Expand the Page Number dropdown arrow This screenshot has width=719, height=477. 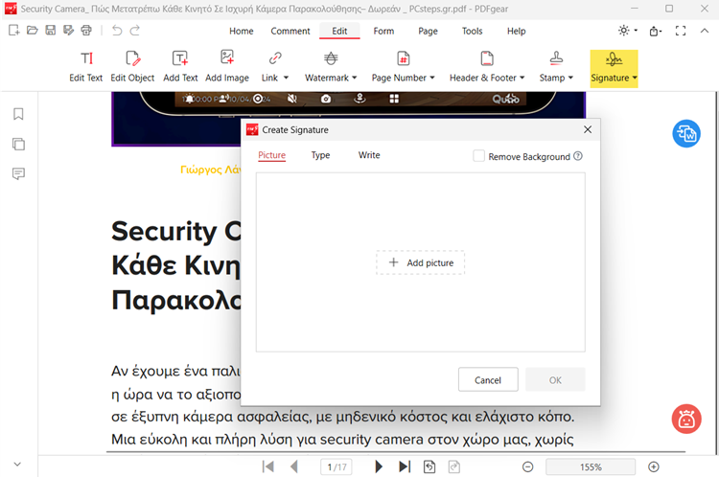click(x=432, y=78)
